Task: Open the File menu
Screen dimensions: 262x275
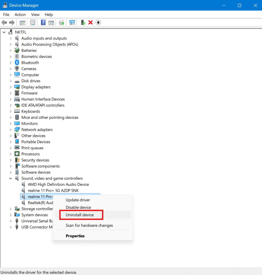Action: click(6, 15)
